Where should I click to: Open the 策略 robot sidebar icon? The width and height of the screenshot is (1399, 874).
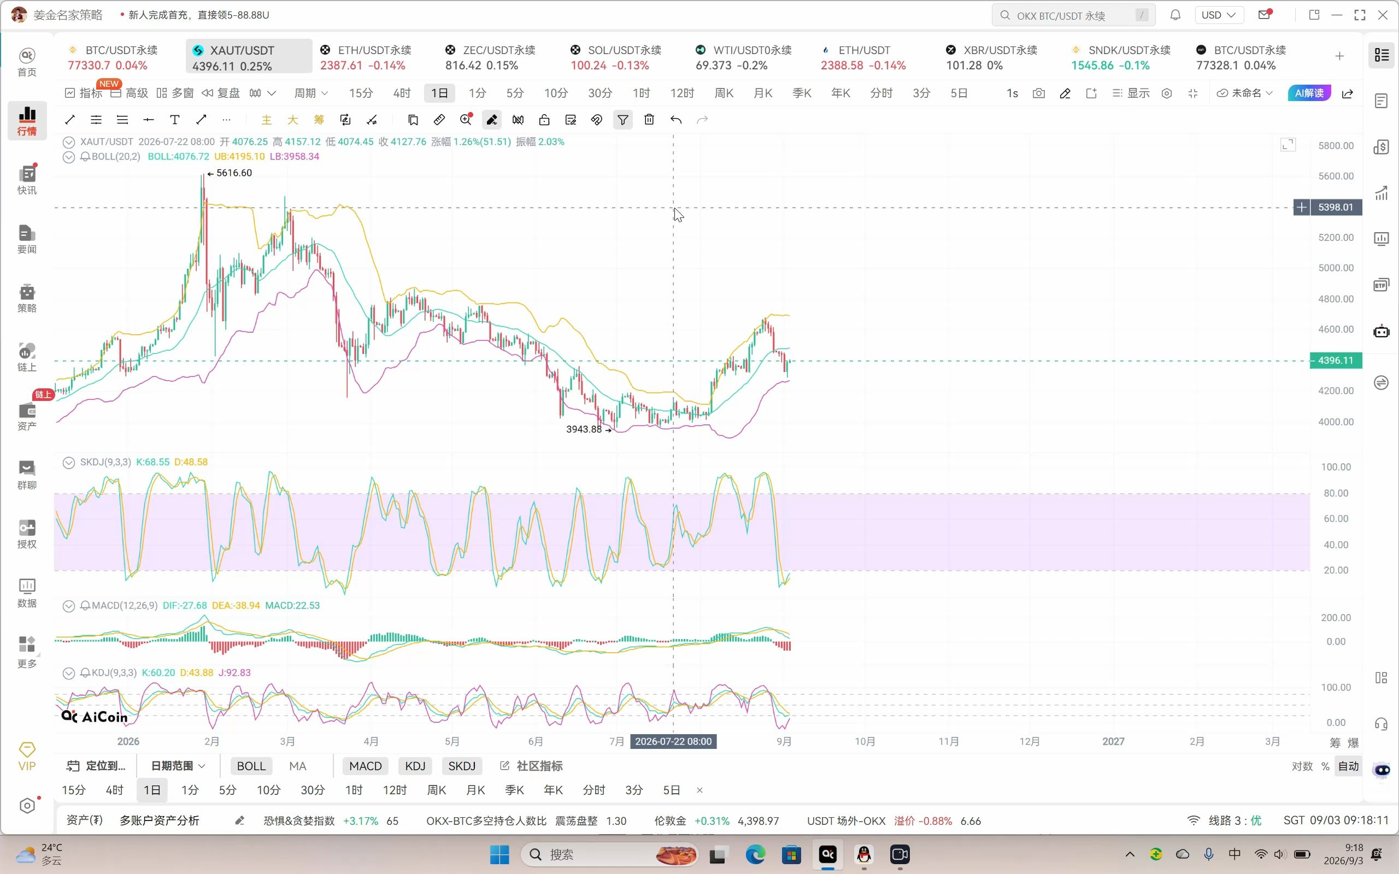[x=27, y=298]
